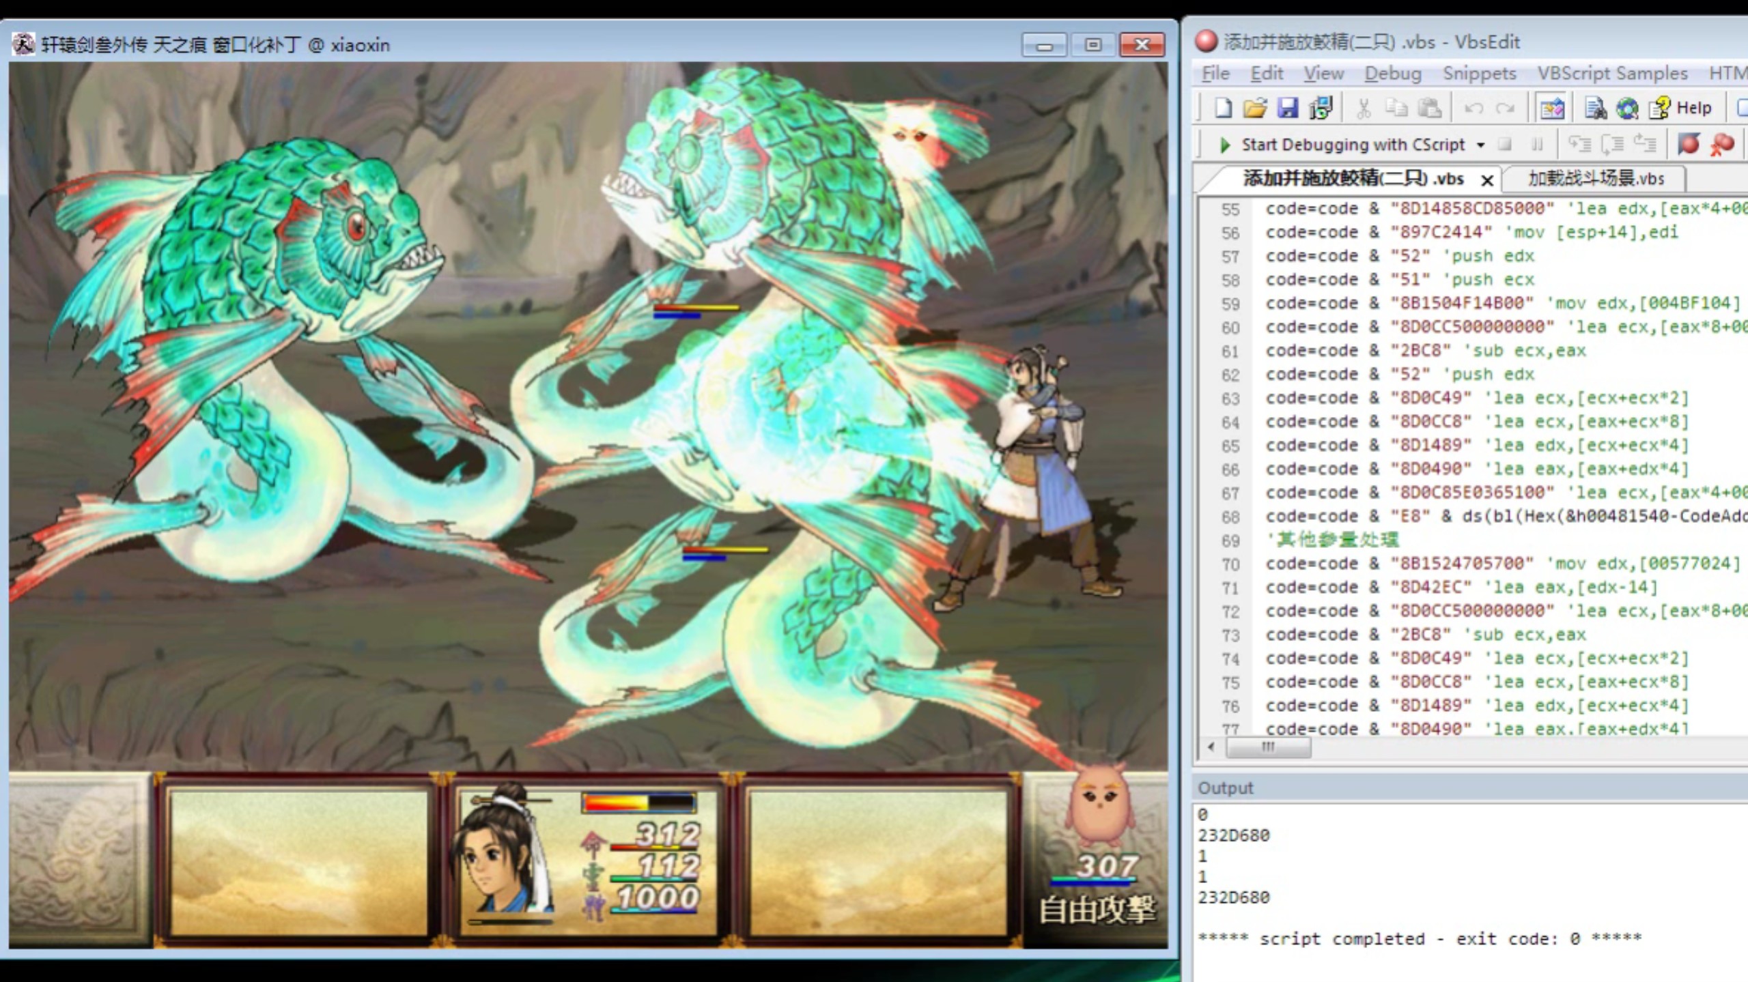The height and width of the screenshot is (982, 1748).
Task: Open the Edit menu in VbsEdit
Action: (x=1267, y=73)
